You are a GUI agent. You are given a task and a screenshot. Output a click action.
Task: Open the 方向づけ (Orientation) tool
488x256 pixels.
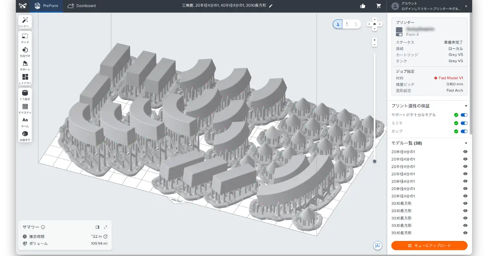point(25,52)
